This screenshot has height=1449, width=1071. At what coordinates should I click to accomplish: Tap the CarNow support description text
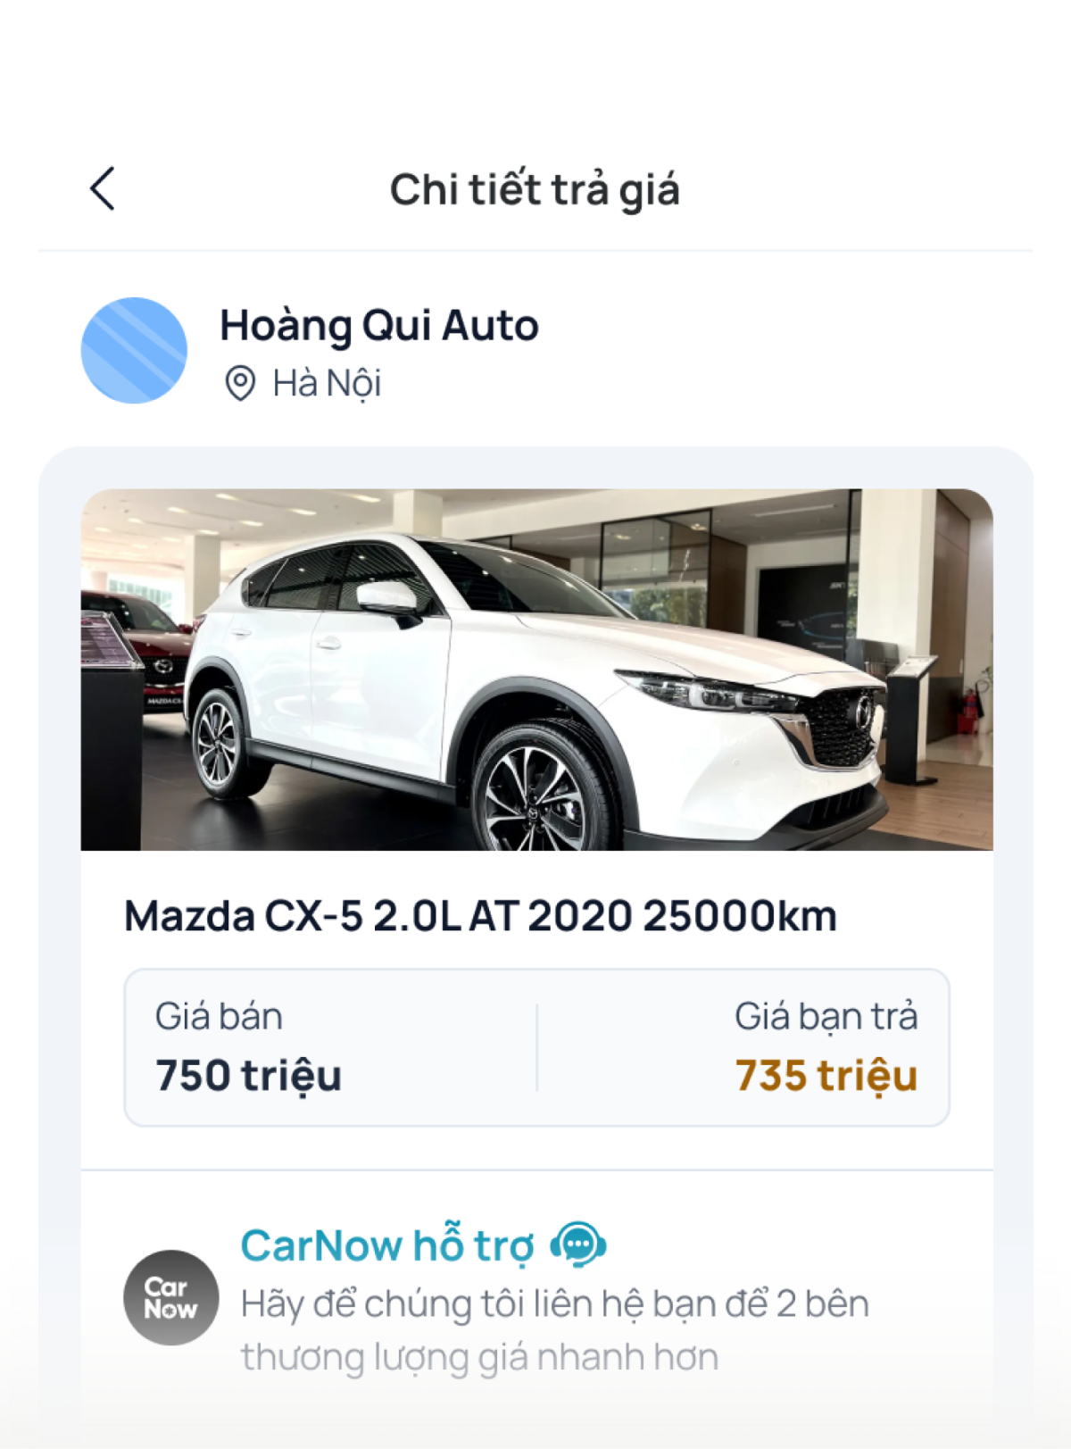[553, 1330]
